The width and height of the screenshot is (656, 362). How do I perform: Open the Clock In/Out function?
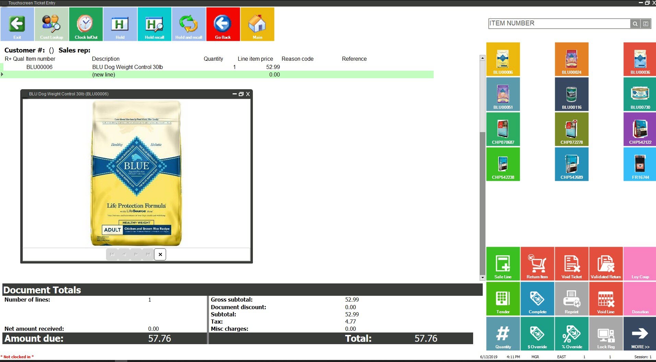(x=86, y=24)
